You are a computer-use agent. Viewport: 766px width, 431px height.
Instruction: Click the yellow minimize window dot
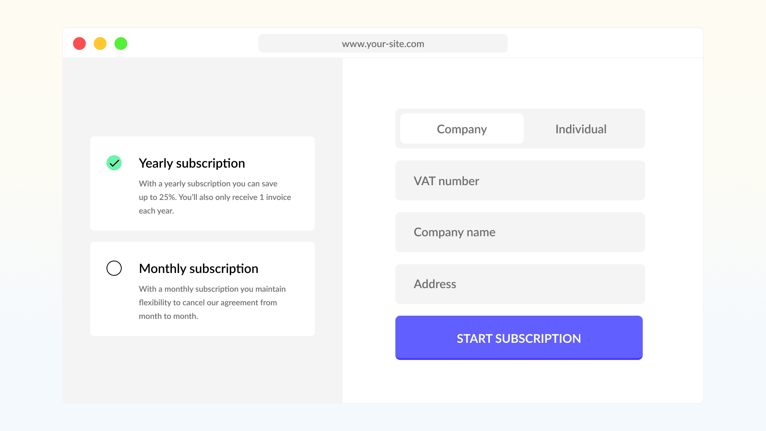100,43
